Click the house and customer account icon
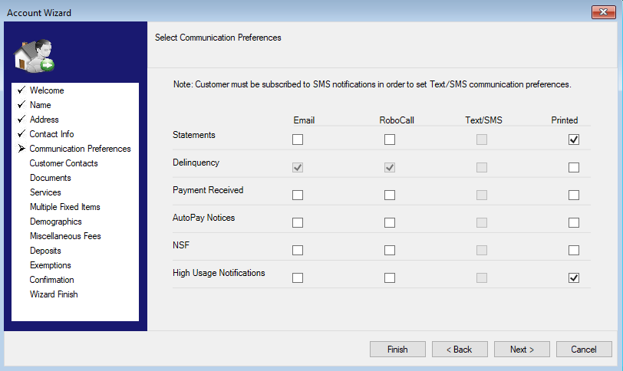This screenshot has height=371, width=623. click(x=35, y=56)
